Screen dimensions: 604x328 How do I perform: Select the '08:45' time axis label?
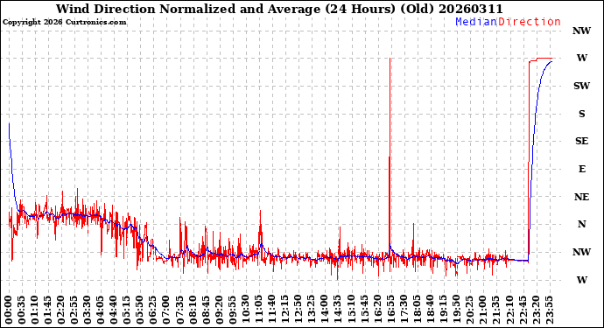(206, 310)
